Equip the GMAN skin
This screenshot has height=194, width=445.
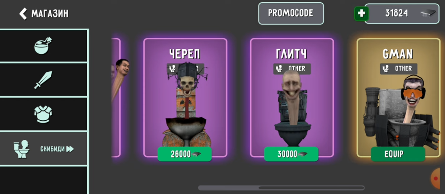click(398, 154)
